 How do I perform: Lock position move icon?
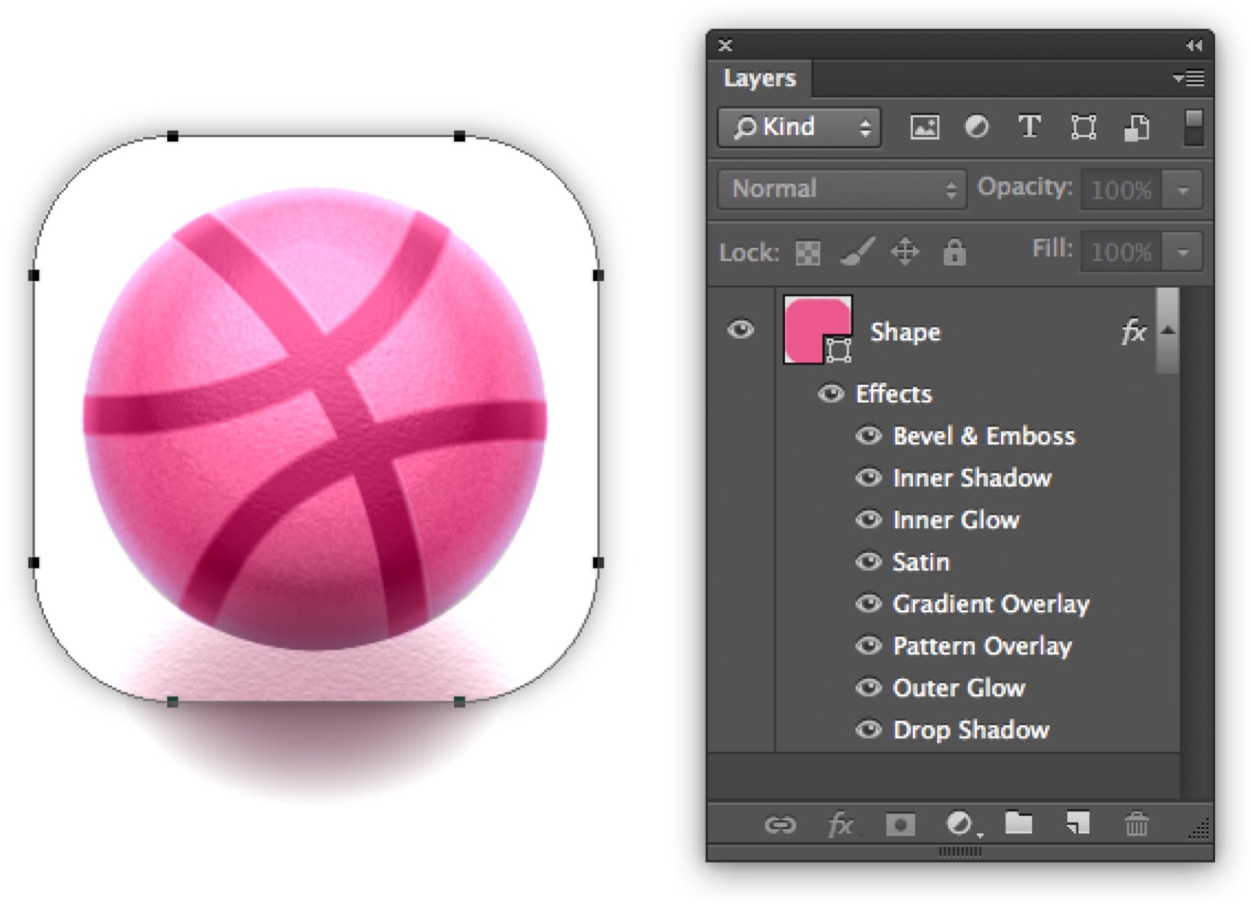tap(904, 251)
